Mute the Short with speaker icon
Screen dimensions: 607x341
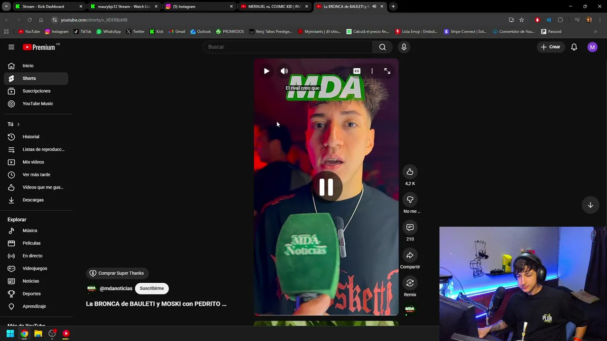click(x=284, y=71)
